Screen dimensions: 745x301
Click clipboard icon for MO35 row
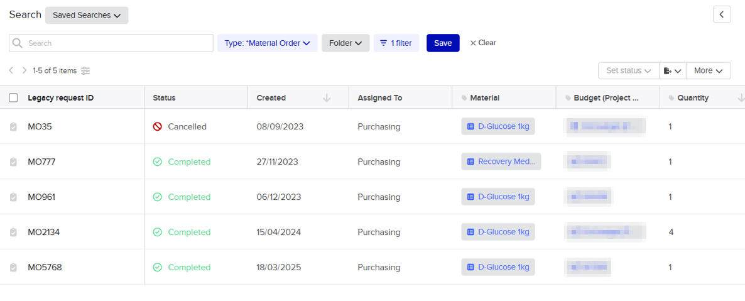point(13,127)
